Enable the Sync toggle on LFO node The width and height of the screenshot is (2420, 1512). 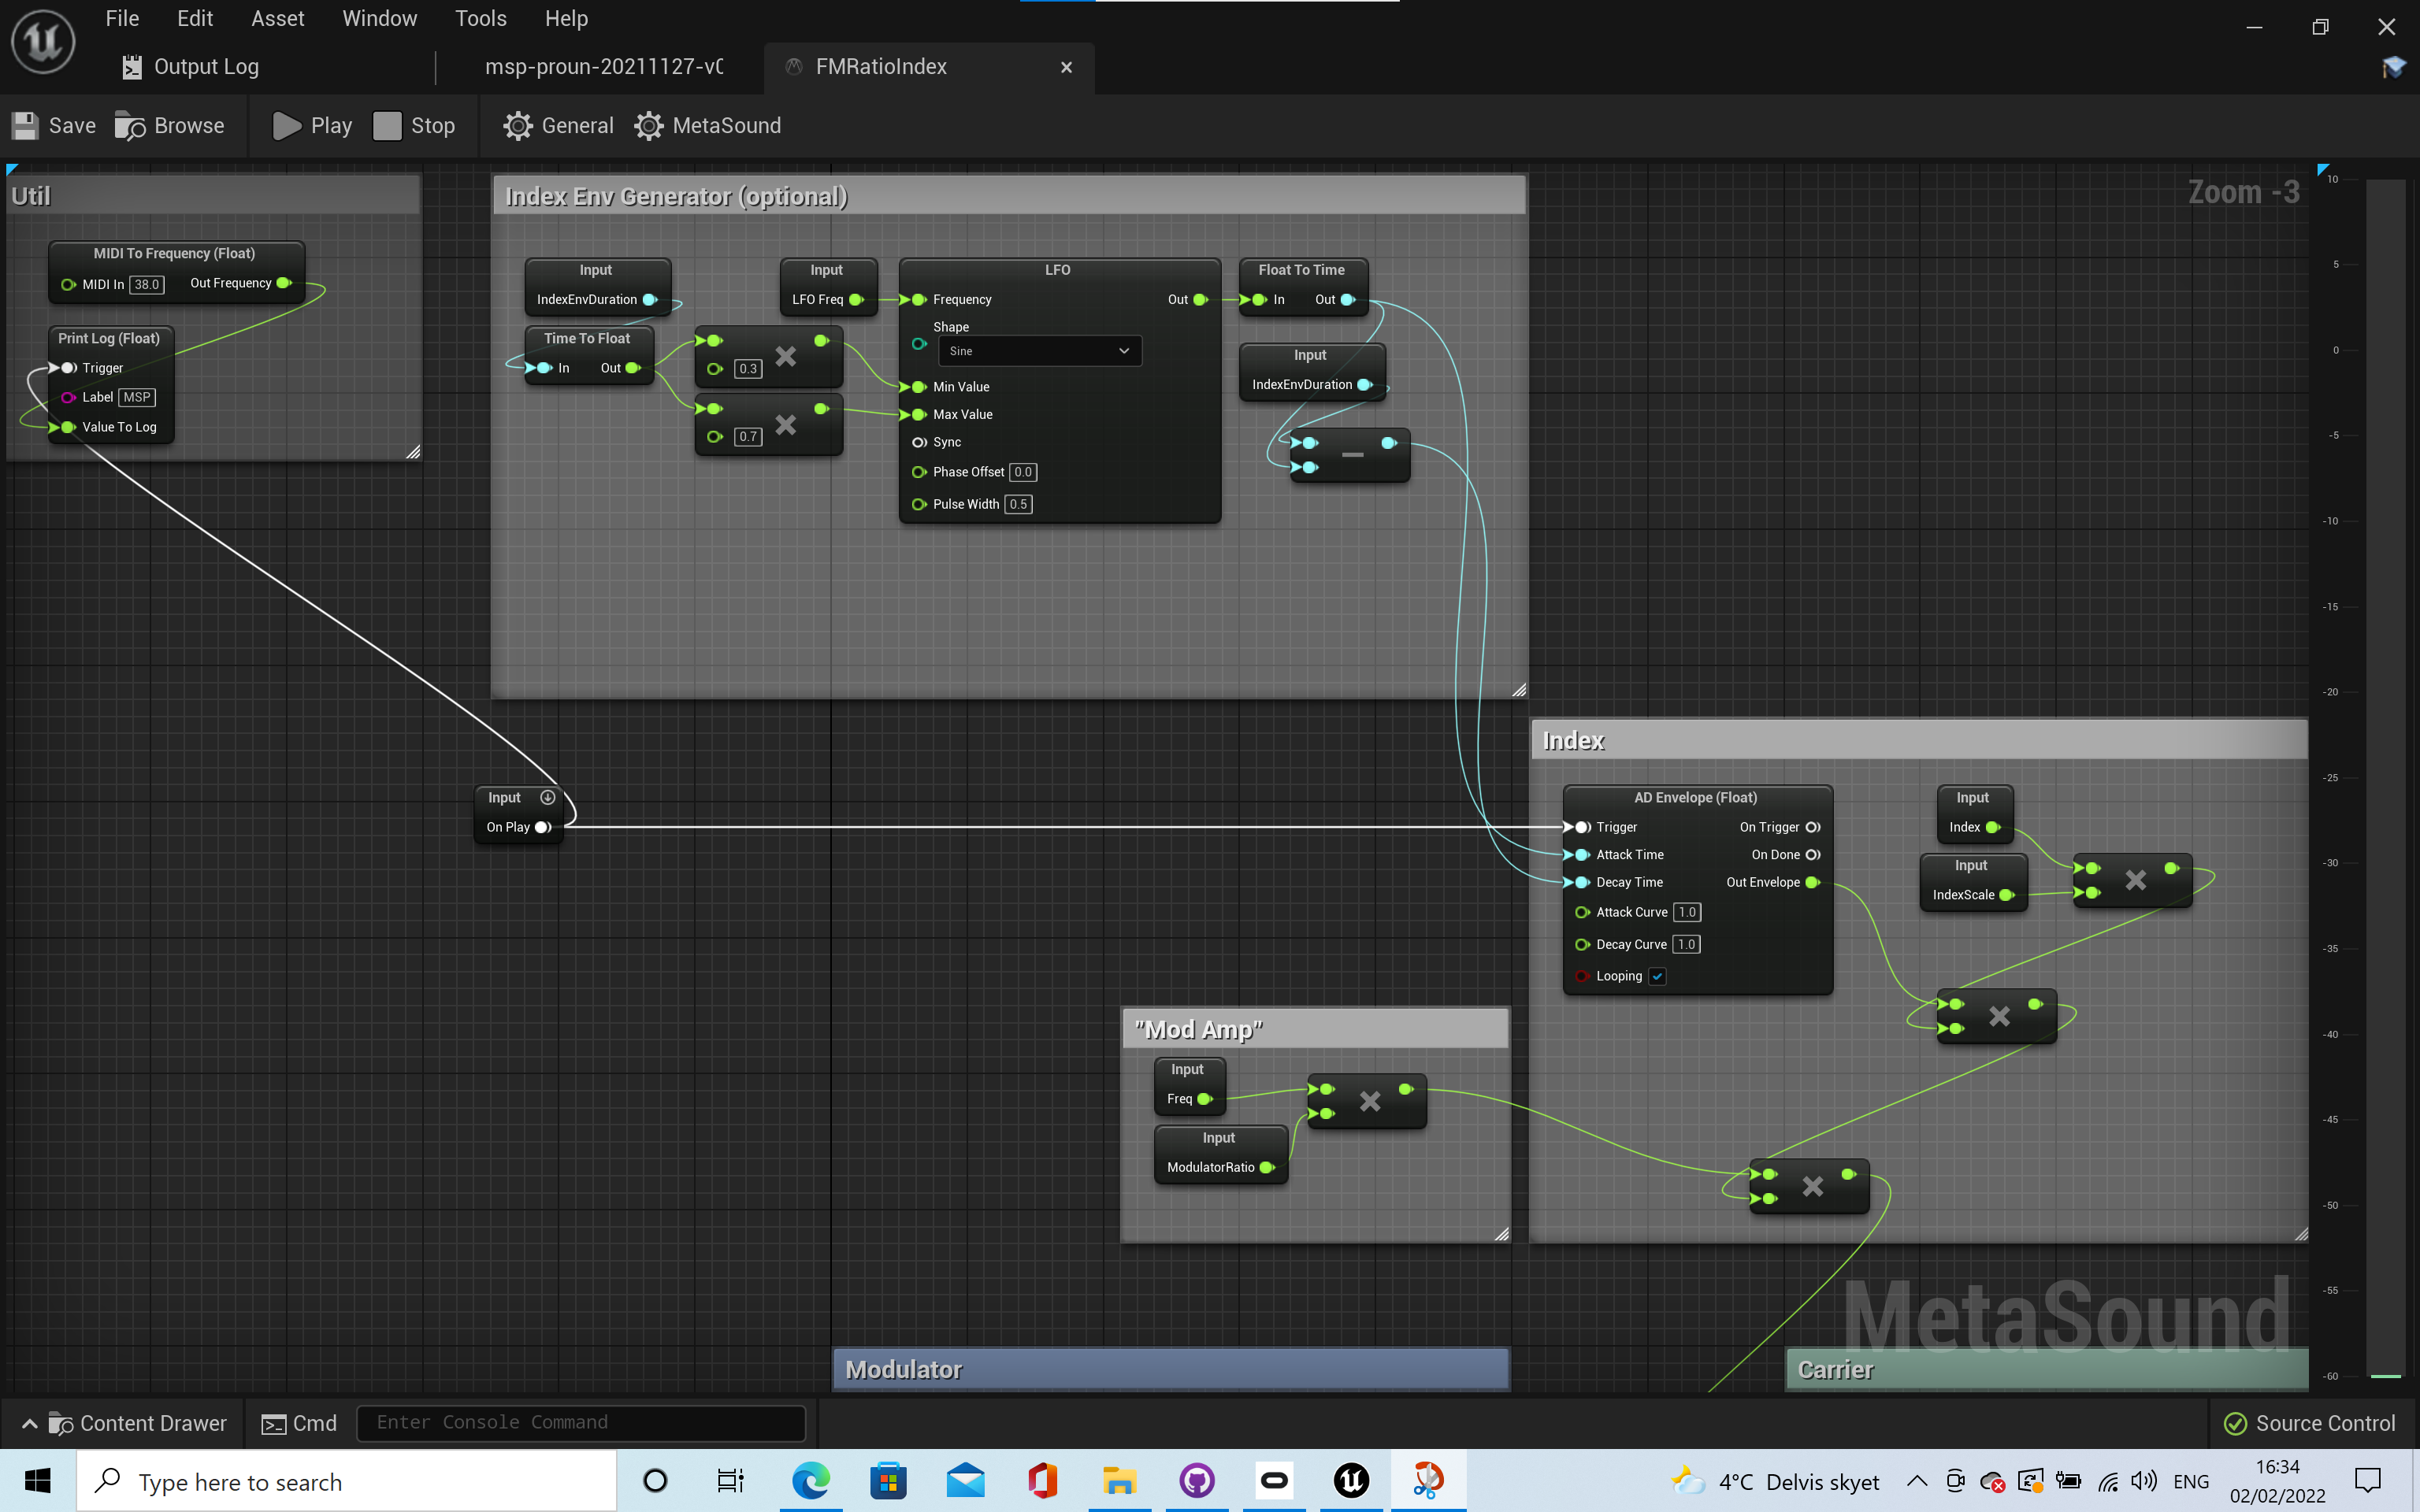click(x=919, y=443)
